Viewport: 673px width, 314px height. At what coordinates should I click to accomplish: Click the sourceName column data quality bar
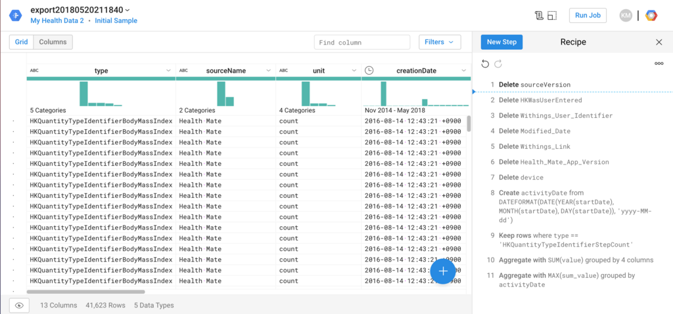(x=226, y=79)
